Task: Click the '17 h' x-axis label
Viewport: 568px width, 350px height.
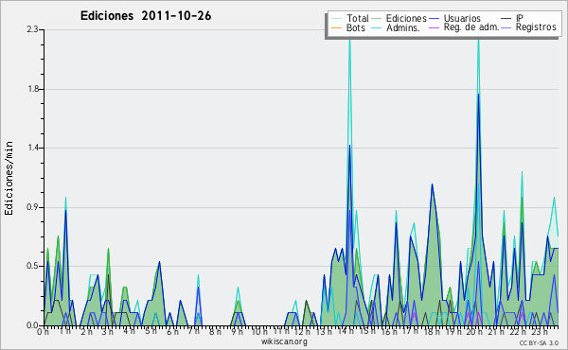Action: coord(410,331)
